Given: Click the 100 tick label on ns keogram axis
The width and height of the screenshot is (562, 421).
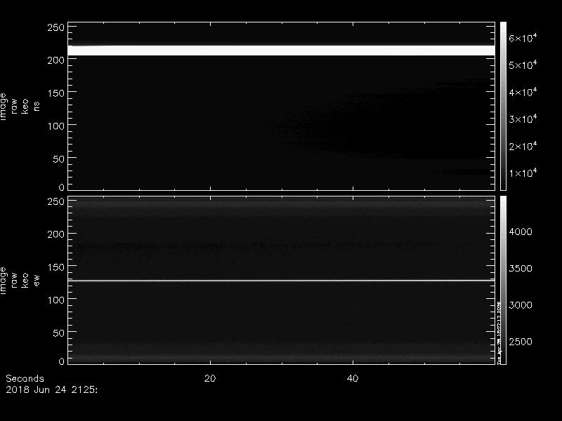Looking at the screenshot, I should coord(56,126).
